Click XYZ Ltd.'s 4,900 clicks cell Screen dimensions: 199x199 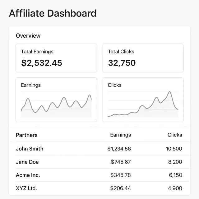(175, 188)
